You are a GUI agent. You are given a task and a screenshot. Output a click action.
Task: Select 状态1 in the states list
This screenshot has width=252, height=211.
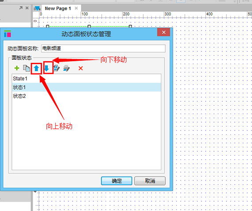(x=87, y=87)
